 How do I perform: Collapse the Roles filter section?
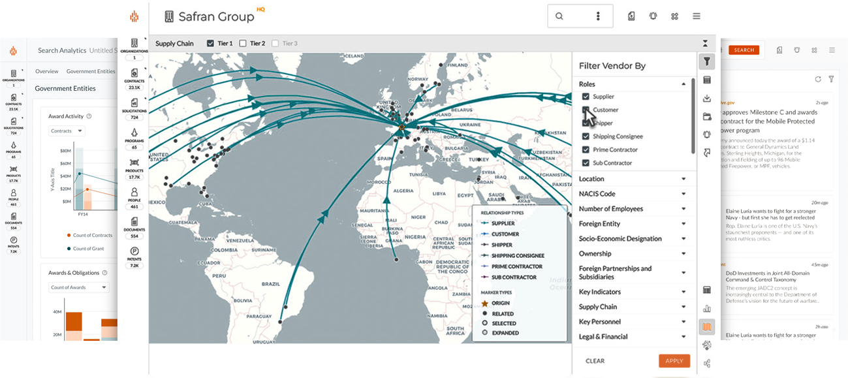coord(683,84)
